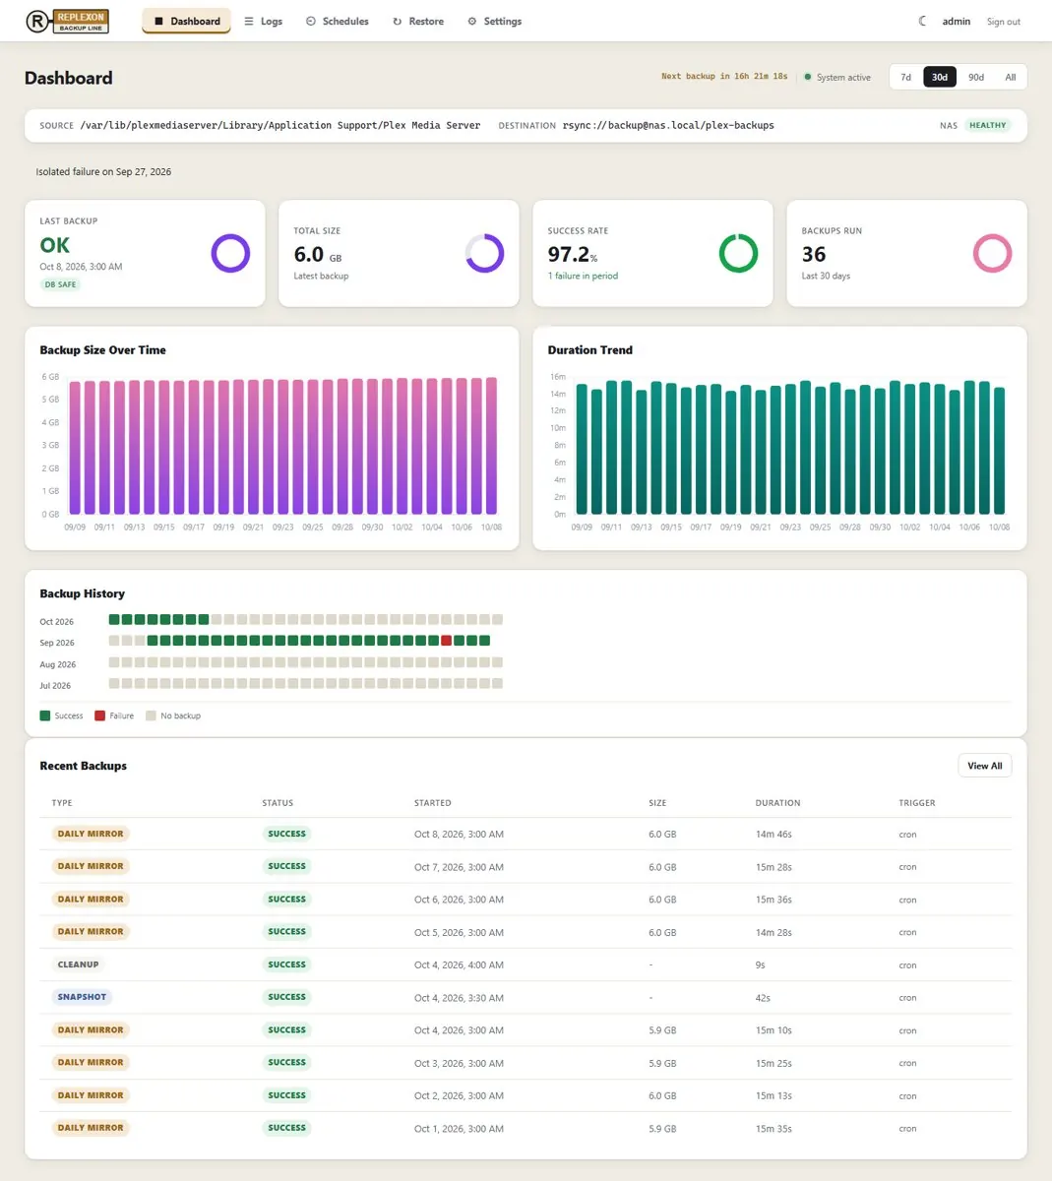Screen dimensions: 1052x1181
Task: Click the '15m 10s' duration cell
Action: click(774, 1030)
